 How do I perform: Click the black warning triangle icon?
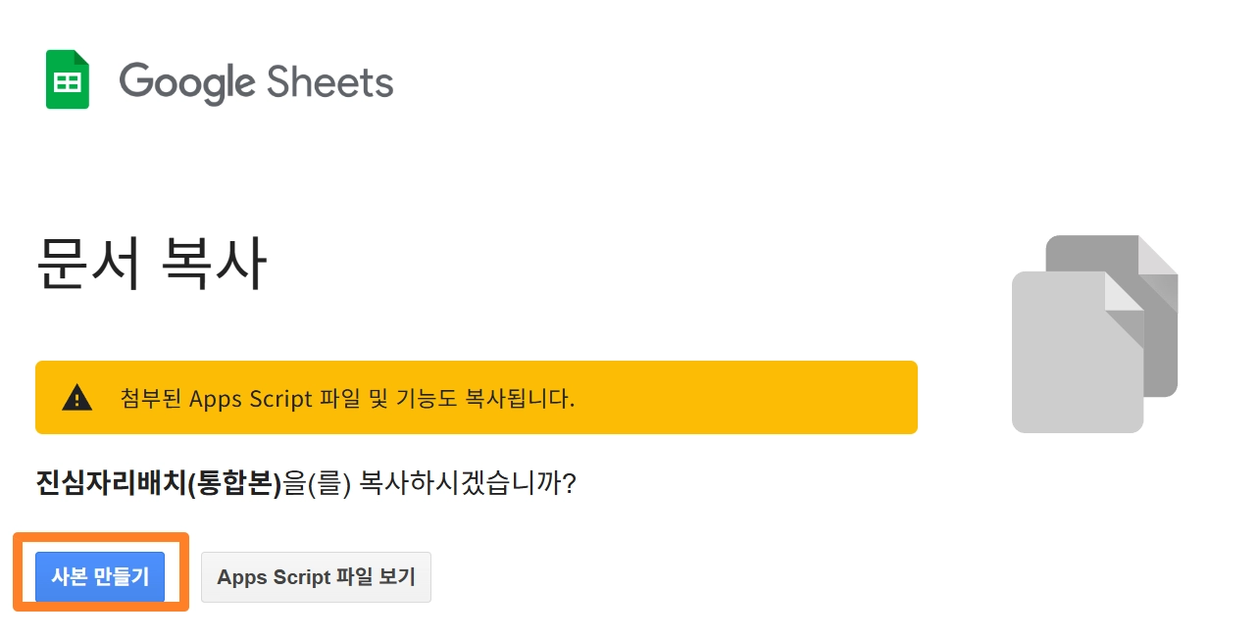click(76, 398)
